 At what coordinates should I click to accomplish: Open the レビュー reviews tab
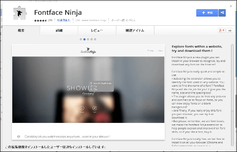(97, 30)
